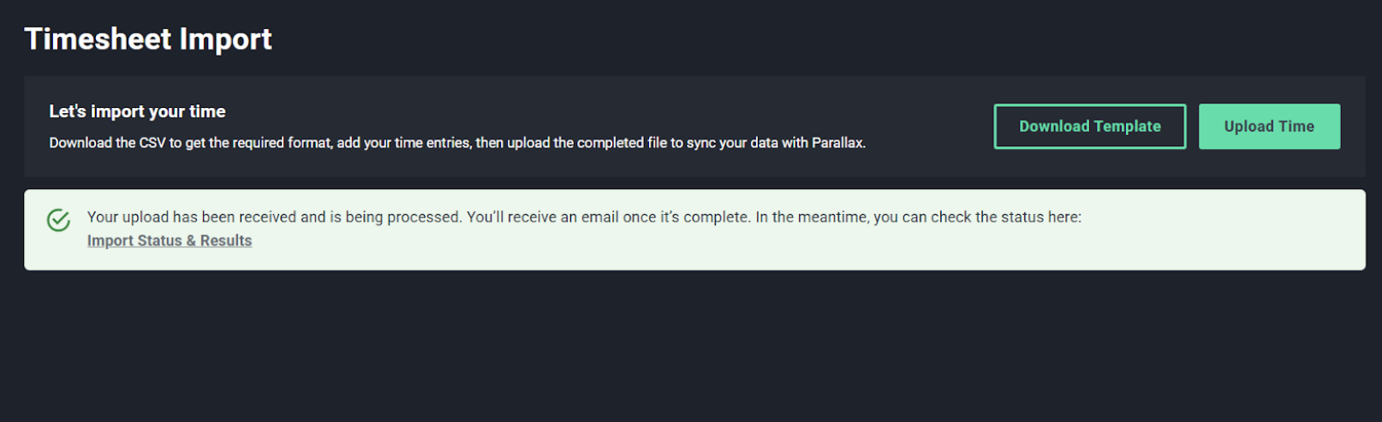Click the word "email" in the notification
1382x422 pixels.
click(x=599, y=217)
